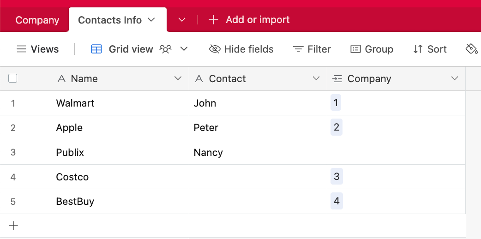Select the Apple cell
Image resolution: width=481 pixels, height=239 pixels.
120,128
